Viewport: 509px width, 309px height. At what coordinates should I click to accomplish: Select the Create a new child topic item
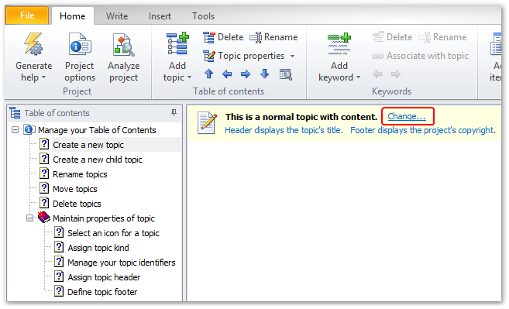(x=98, y=160)
